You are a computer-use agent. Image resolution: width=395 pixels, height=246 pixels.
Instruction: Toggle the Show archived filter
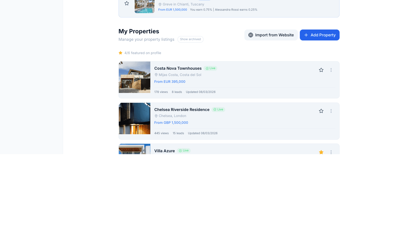(x=190, y=39)
